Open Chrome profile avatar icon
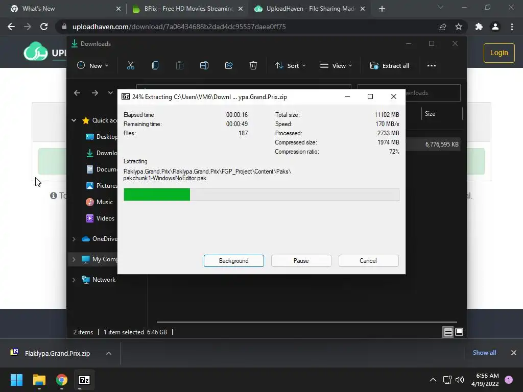The width and height of the screenshot is (523, 392). (495, 27)
